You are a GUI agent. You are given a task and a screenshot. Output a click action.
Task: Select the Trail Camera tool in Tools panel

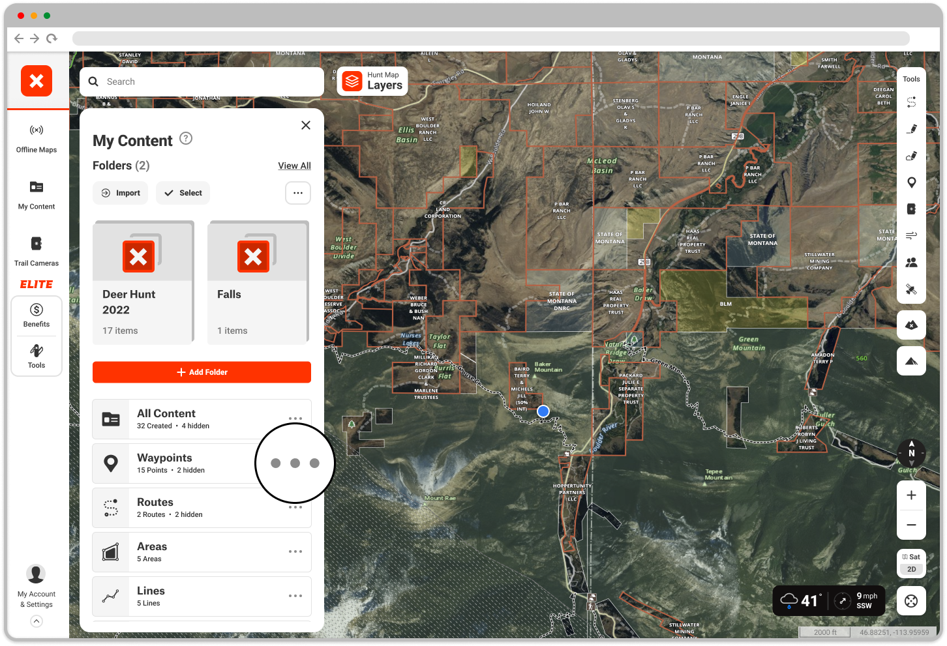click(x=911, y=209)
